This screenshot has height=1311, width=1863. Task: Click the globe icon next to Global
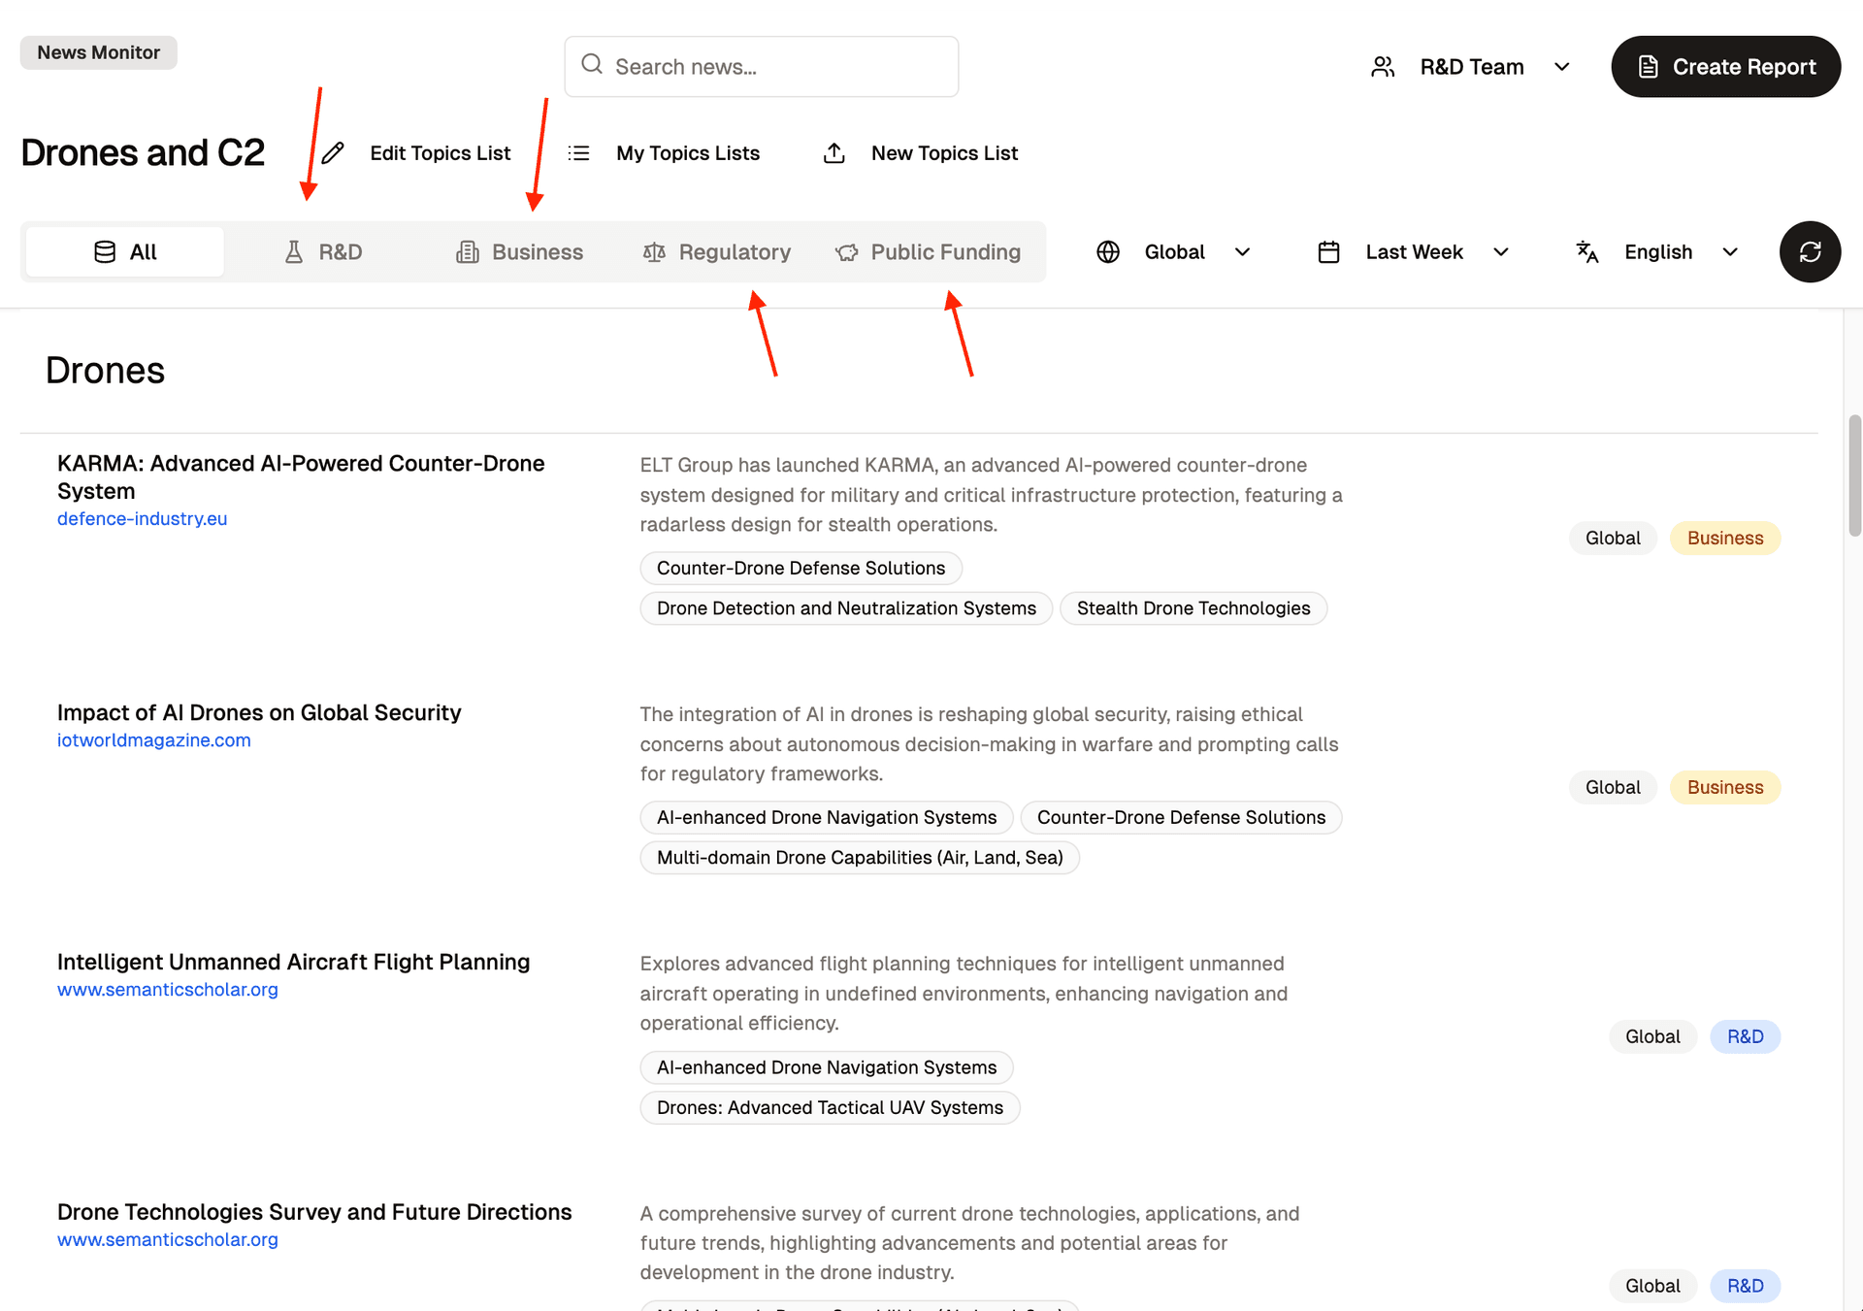coord(1108,252)
